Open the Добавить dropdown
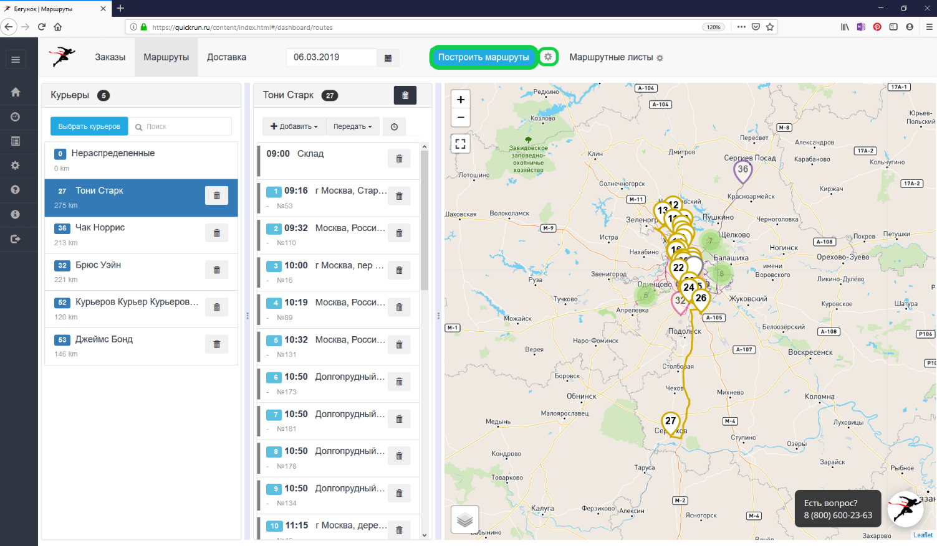 point(294,126)
